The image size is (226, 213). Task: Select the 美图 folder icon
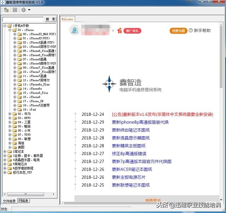tap(14, 147)
